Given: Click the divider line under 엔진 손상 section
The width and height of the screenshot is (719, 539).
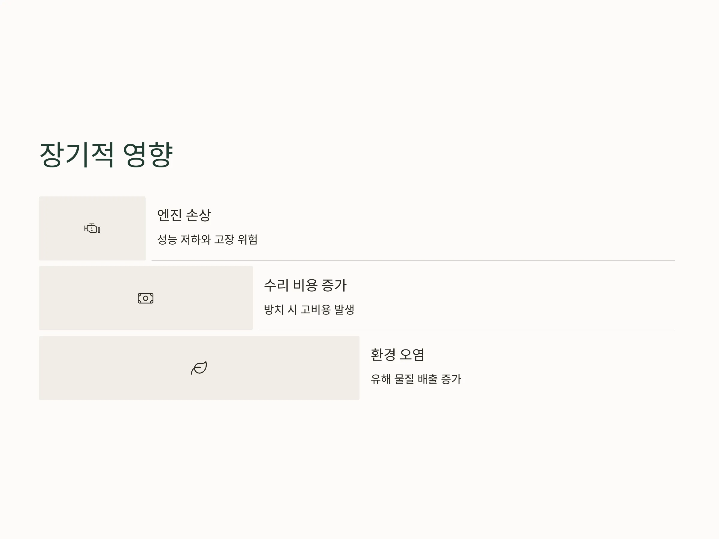Looking at the screenshot, I should point(413,261).
